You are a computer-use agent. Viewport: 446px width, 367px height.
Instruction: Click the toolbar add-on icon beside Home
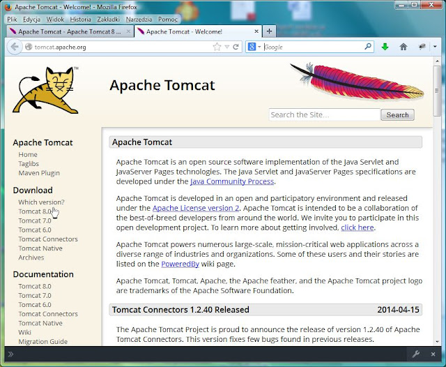pos(422,47)
